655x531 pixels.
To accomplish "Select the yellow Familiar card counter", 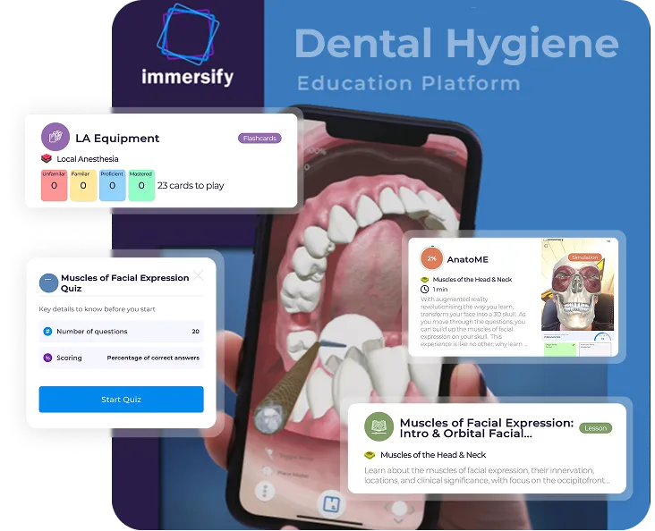I will (x=83, y=185).
